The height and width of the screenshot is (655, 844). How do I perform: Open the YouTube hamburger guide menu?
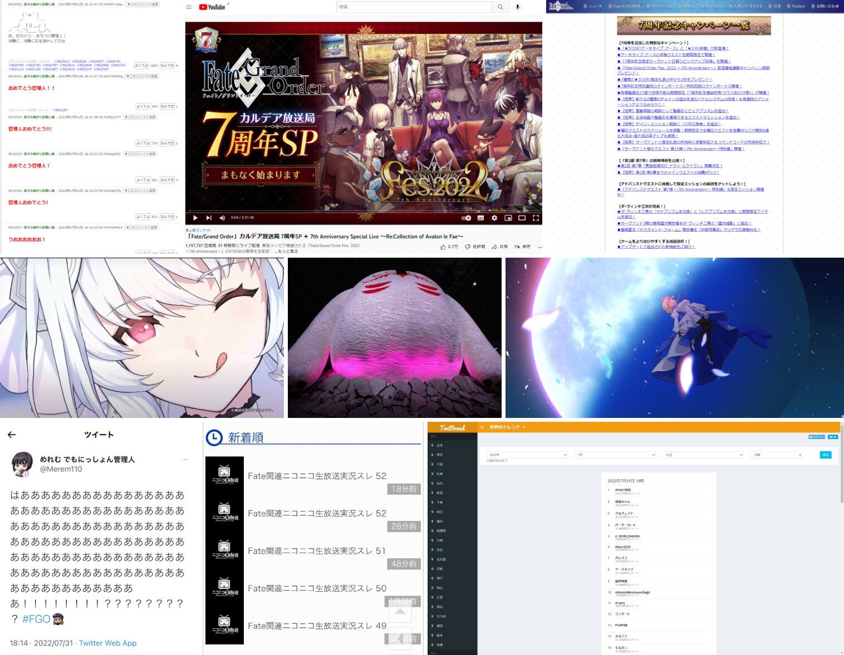click(x=189, y=7)
